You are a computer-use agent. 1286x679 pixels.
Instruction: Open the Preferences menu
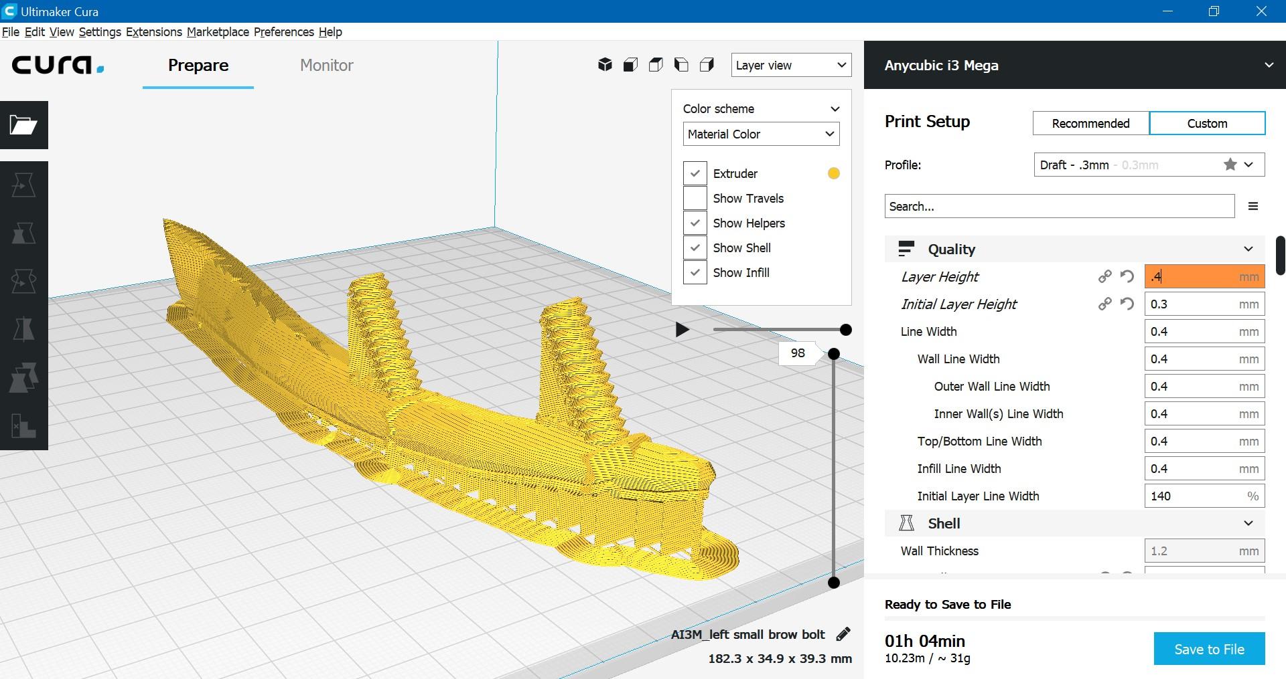(x=284, y=32)
